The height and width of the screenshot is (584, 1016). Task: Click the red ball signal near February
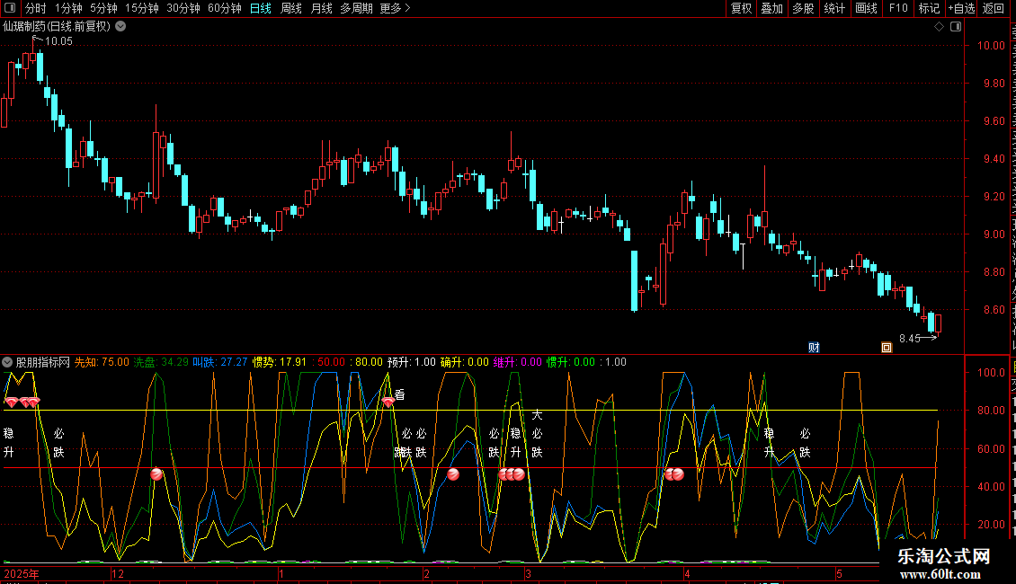(453, 473)
